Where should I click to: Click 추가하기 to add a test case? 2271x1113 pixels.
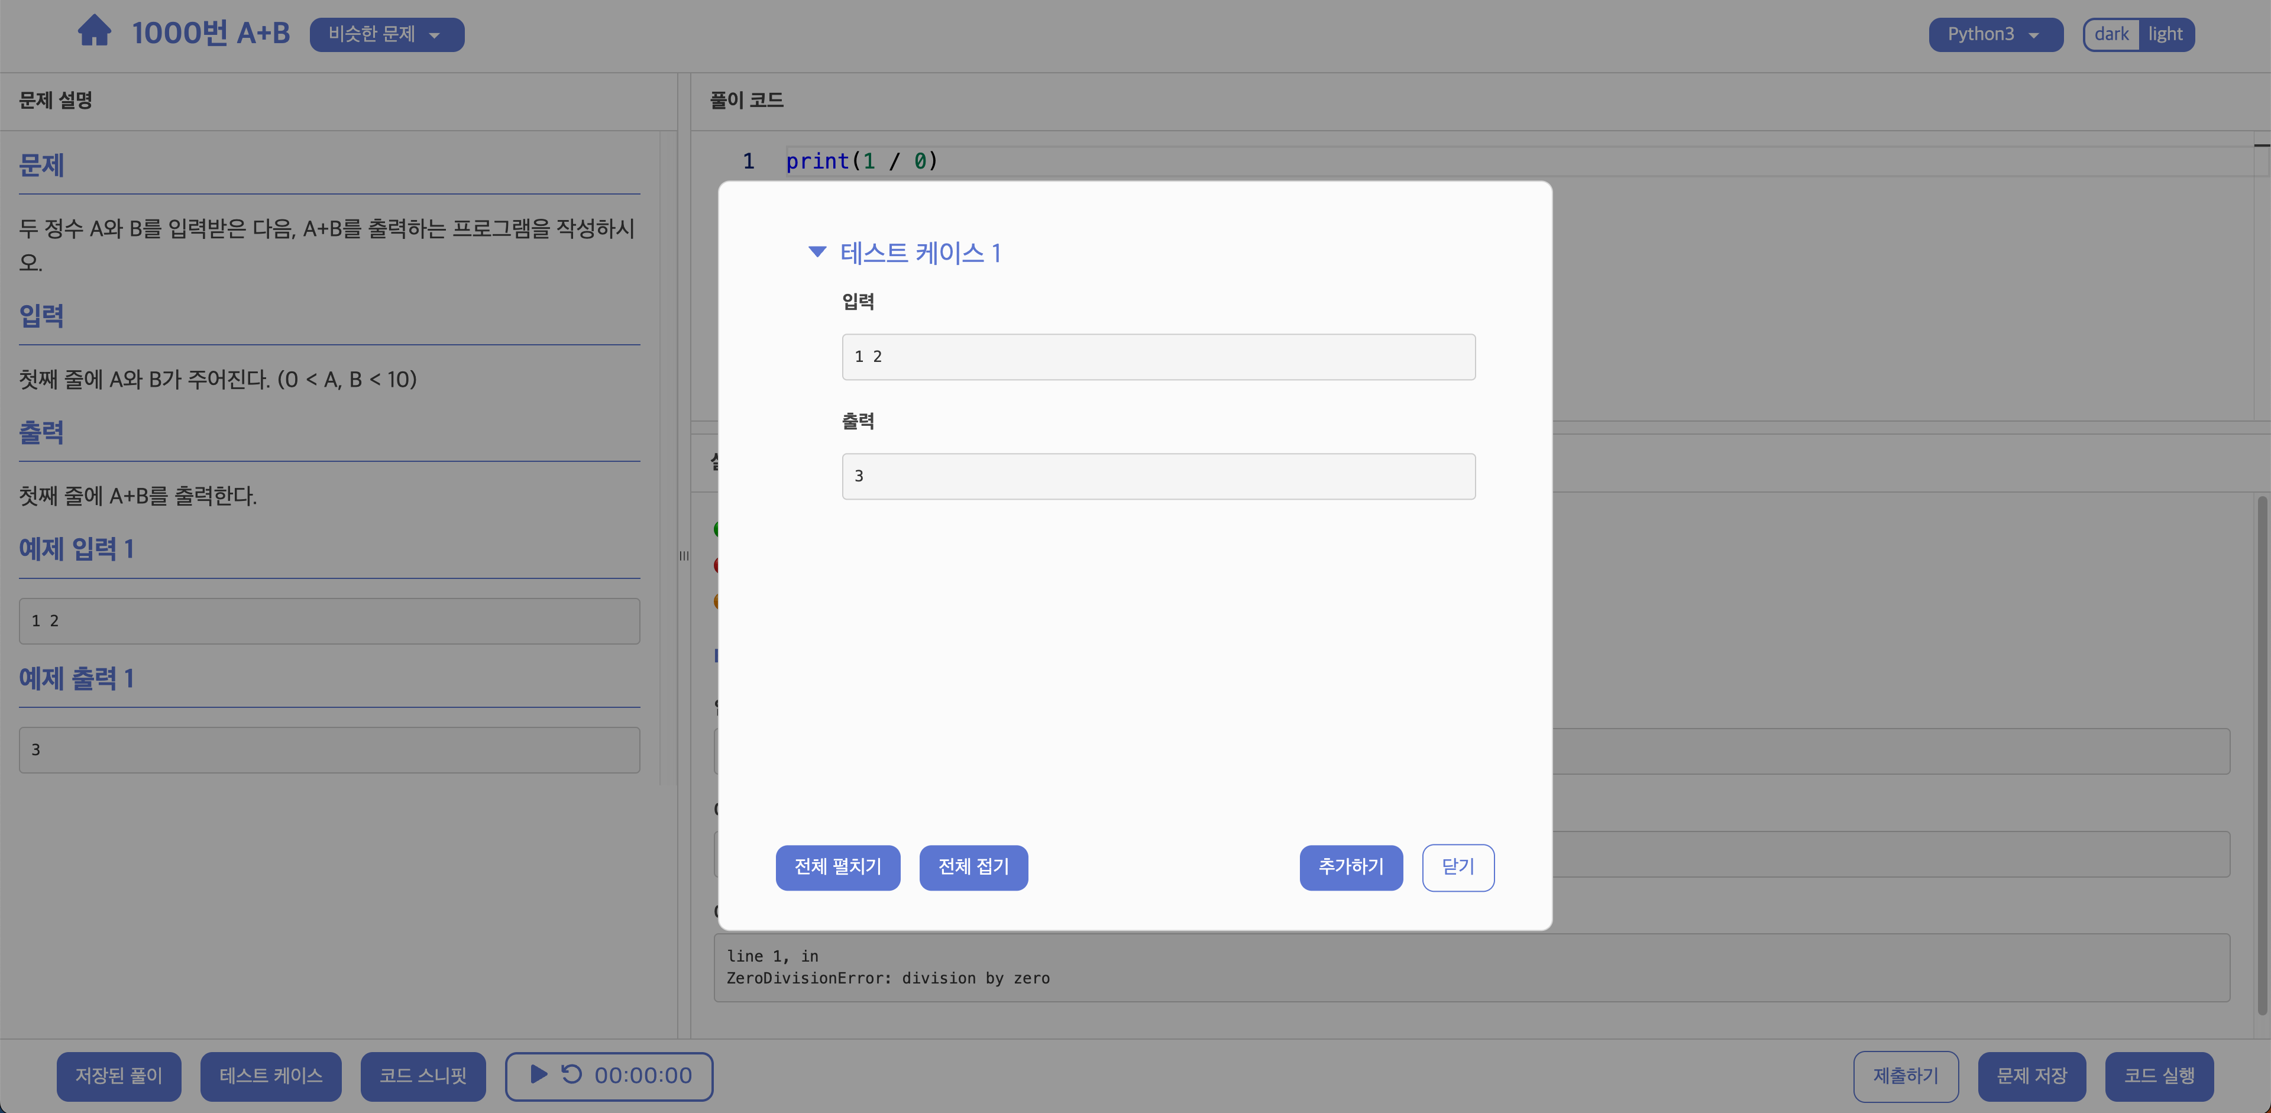pyautogui.click(x=1350, y=867)
